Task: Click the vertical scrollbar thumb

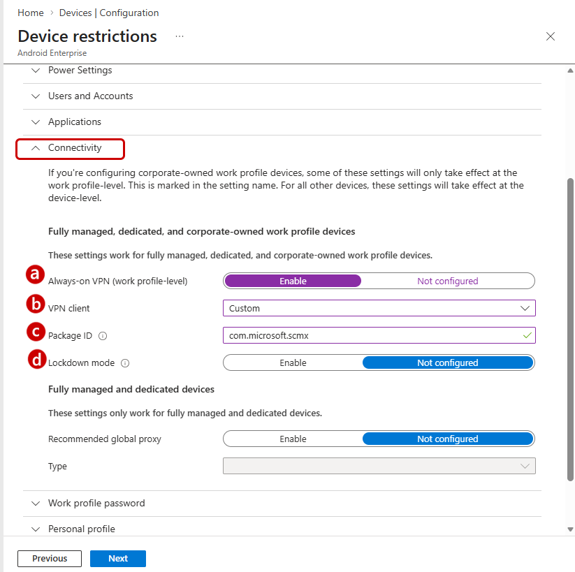Action: click(570, 329)
